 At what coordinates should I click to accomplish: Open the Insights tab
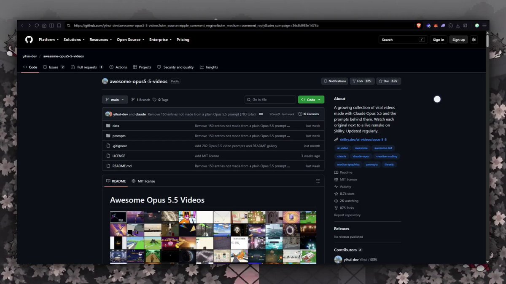tap(209, 67)
